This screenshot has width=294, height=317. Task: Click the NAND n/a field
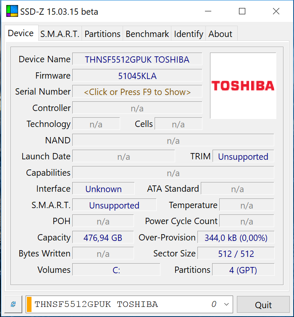coord(173,140)
